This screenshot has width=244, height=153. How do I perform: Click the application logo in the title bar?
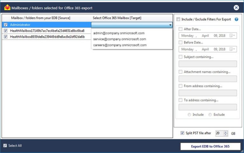[7, 8]
